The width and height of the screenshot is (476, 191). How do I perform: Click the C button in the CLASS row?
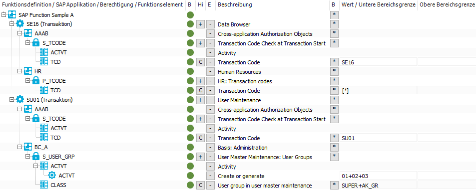tap(200, 185)
